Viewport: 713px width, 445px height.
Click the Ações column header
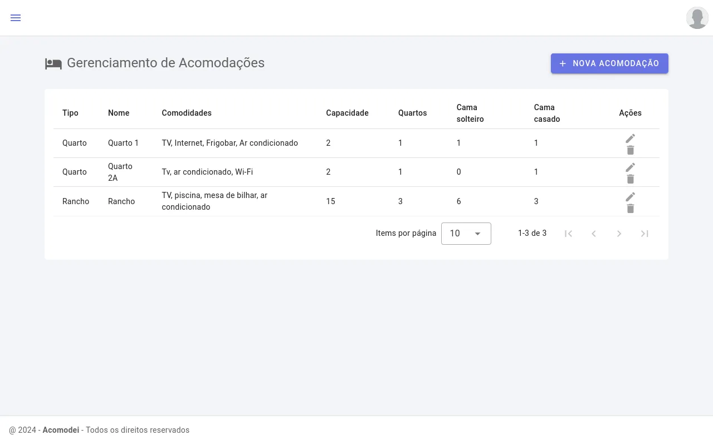pyautogui.click(x=630, y=113)
